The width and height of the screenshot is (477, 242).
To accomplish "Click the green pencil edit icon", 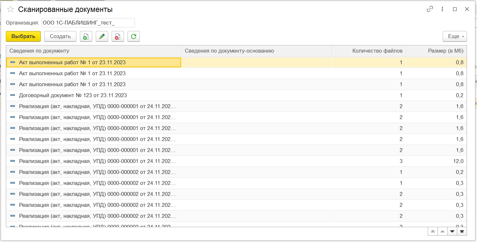I will (x=102, y=36).
